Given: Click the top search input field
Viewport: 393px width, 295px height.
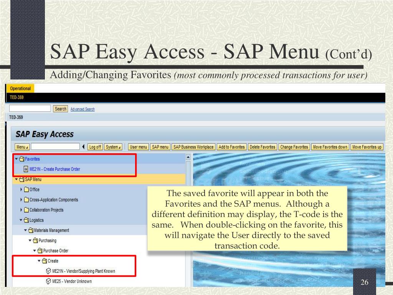Looking at the screenshot, I should [30, 108].
